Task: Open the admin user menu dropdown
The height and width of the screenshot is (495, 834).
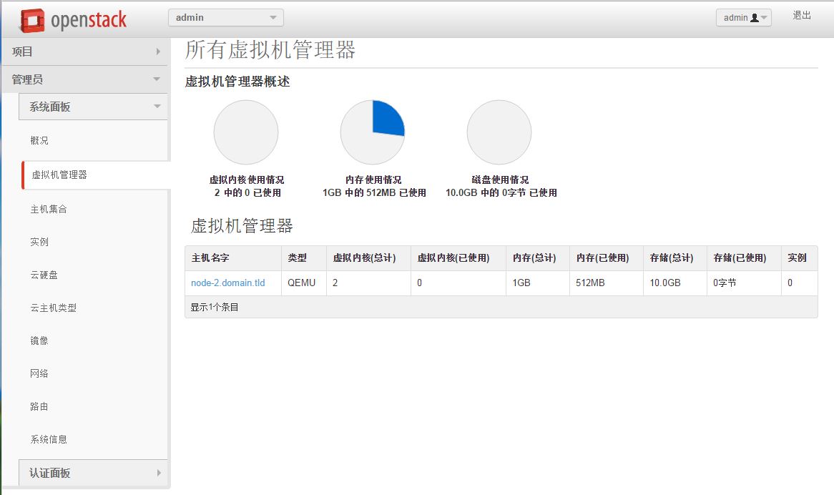Action: (x=743, y=18)
